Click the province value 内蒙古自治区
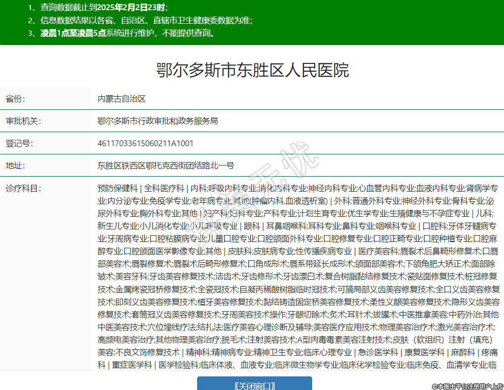Screen dimensions: 504x390 tap(121, 99)
